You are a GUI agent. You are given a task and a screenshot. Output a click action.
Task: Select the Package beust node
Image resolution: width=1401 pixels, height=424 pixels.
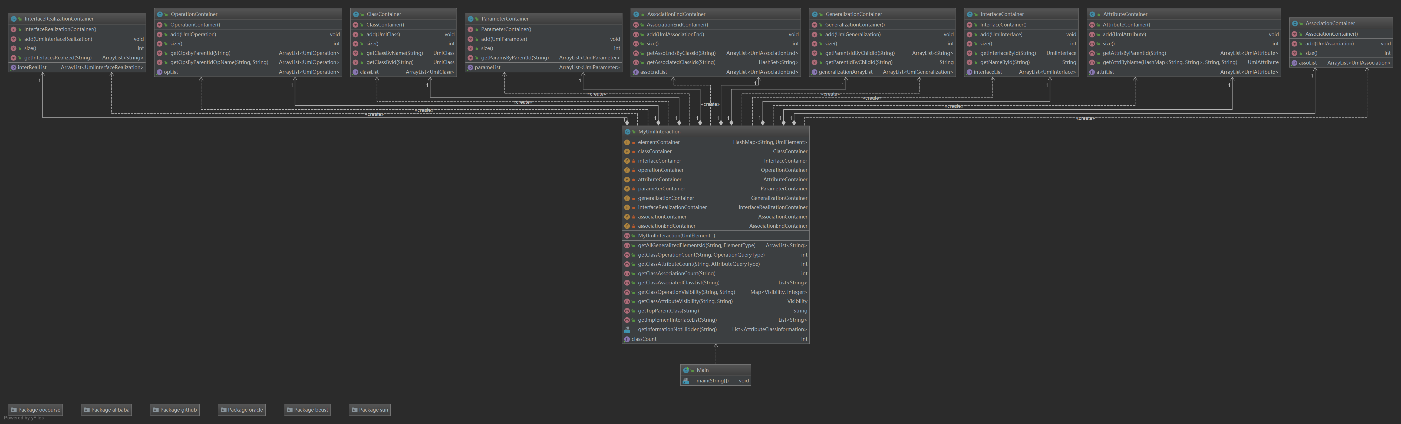[x=307, y=410]
